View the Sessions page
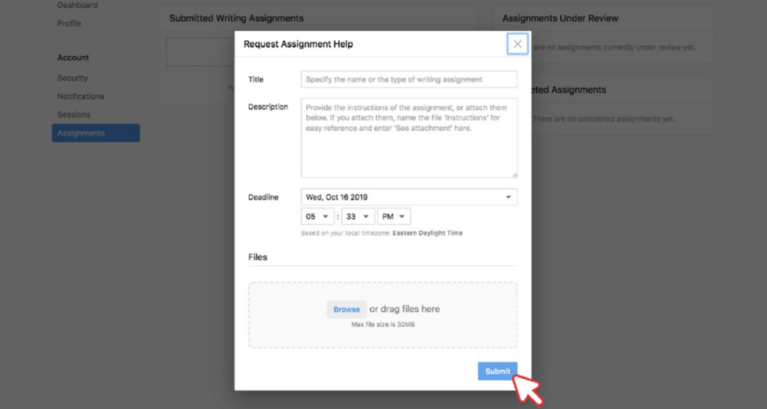The height and width of the screenshot is (409, 767). (74, 114)
